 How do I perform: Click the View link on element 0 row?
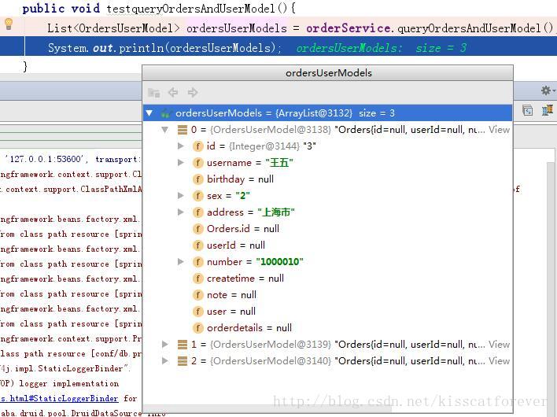(x=499, y=130)
